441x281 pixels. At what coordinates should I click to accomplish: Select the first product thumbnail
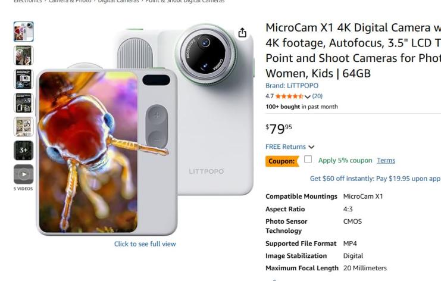[24, 32]
